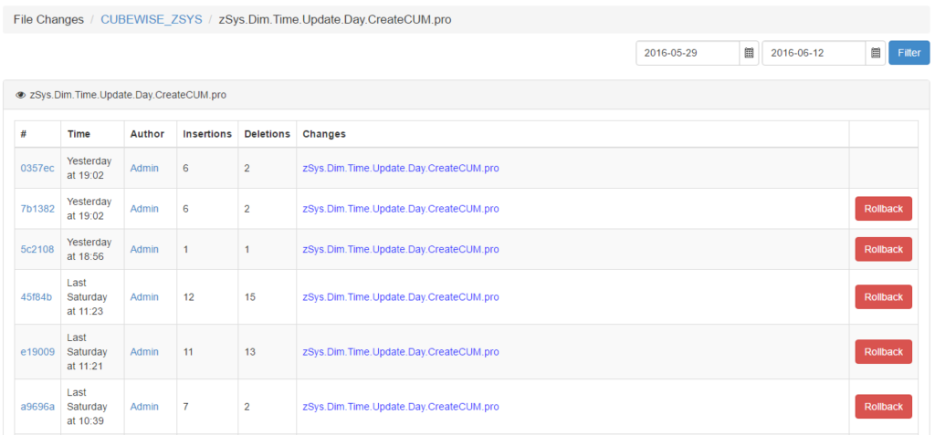Viewport: 935px width, 435px height.
Task: Rollback commit a9696a
Action: click(x=883, y=407)
